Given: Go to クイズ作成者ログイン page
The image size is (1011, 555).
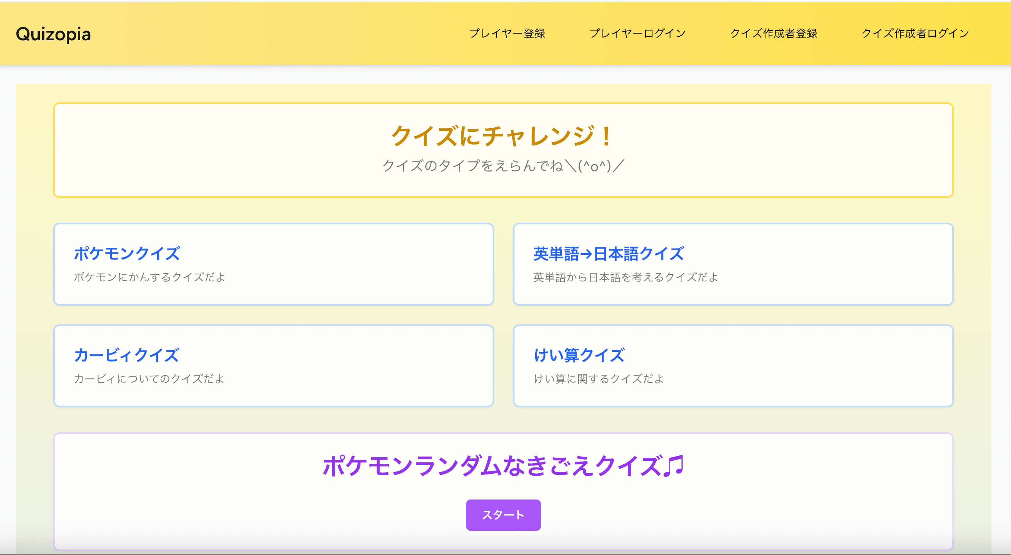Looking at the screenshot, I should point(915,33).
